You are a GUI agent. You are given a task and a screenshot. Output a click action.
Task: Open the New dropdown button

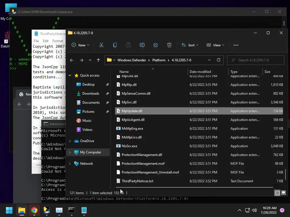(x=80, y=45)
